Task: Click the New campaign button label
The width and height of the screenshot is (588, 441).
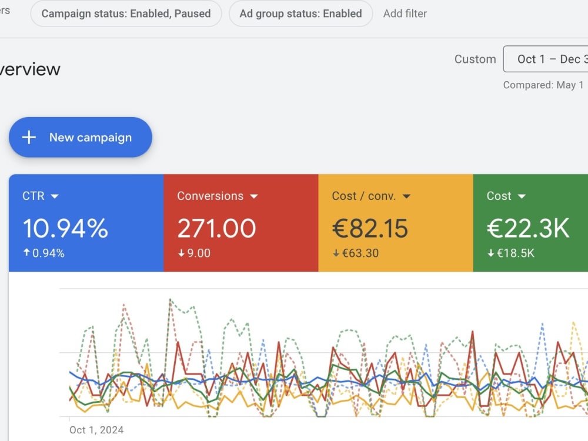Action: 91,137
